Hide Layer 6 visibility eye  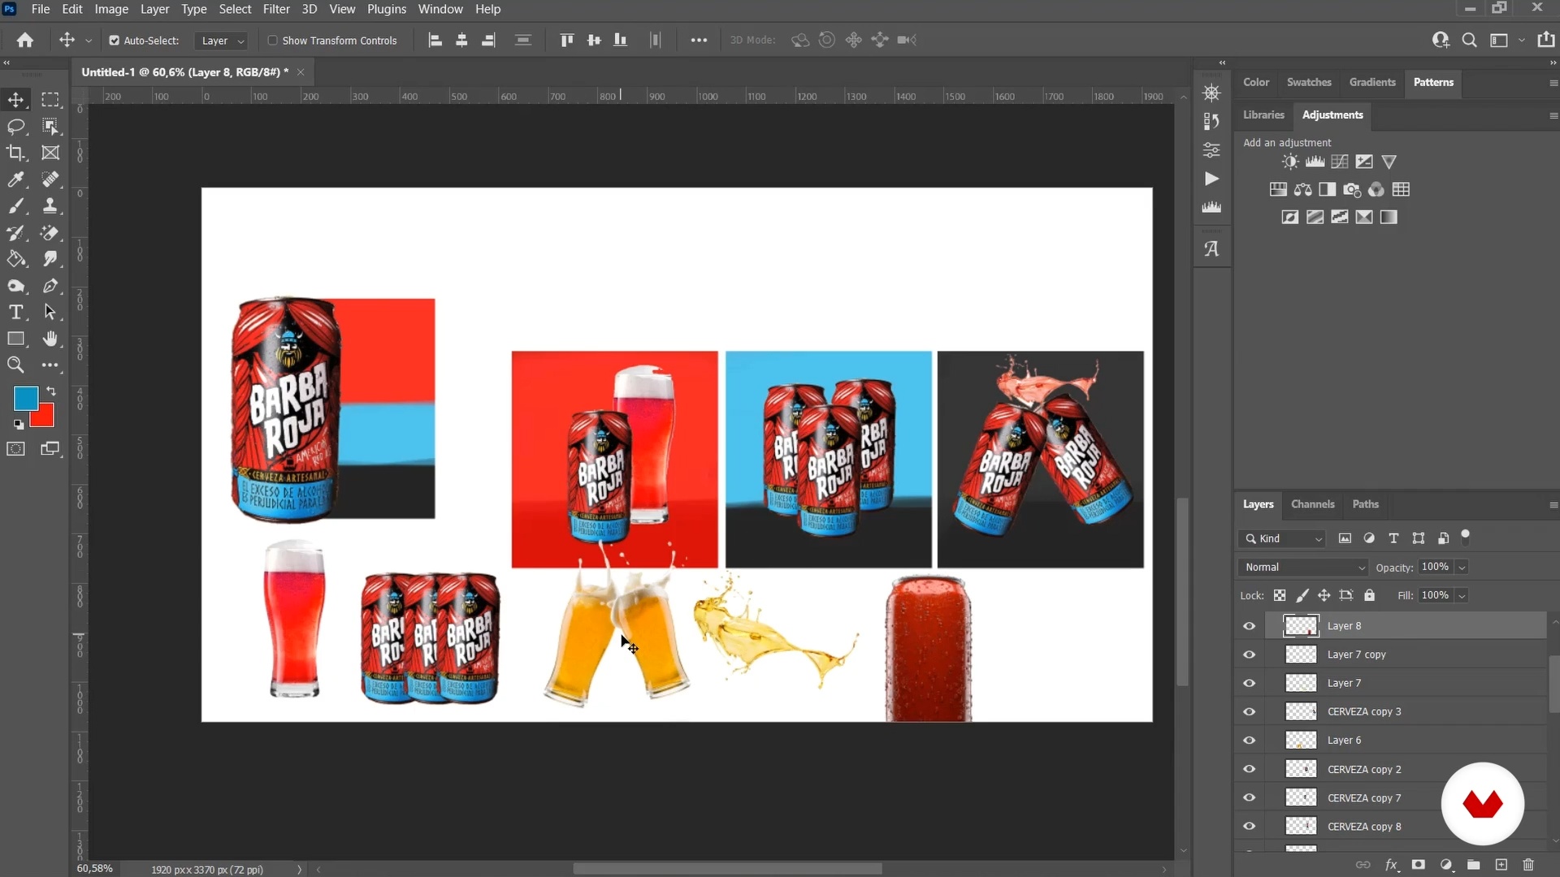pos(1249,741)
